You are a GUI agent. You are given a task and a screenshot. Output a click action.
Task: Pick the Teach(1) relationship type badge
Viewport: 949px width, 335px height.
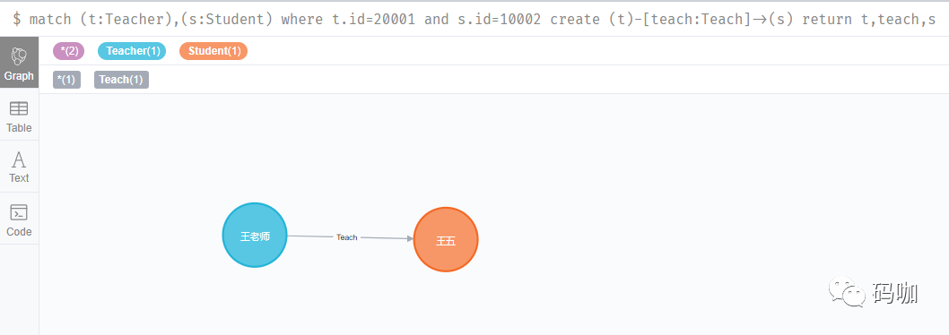click(x=121, y=80)
